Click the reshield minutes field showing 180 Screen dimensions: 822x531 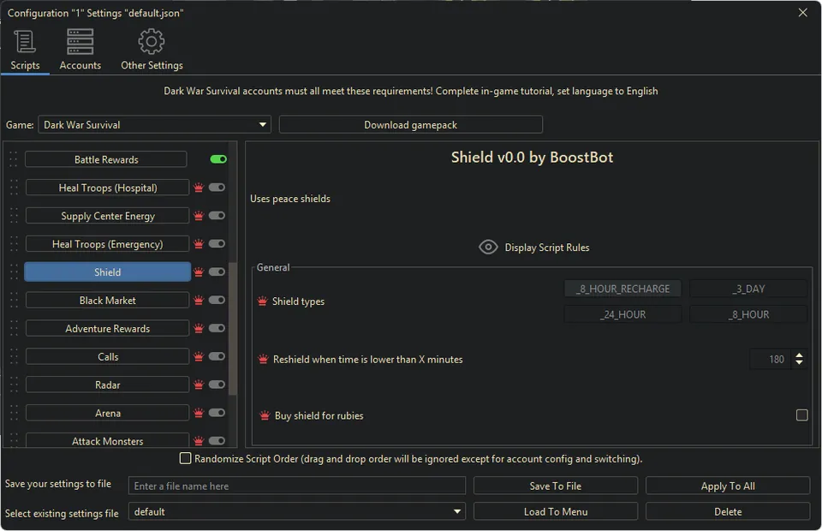pyautogui.click(x=770, y=359)
